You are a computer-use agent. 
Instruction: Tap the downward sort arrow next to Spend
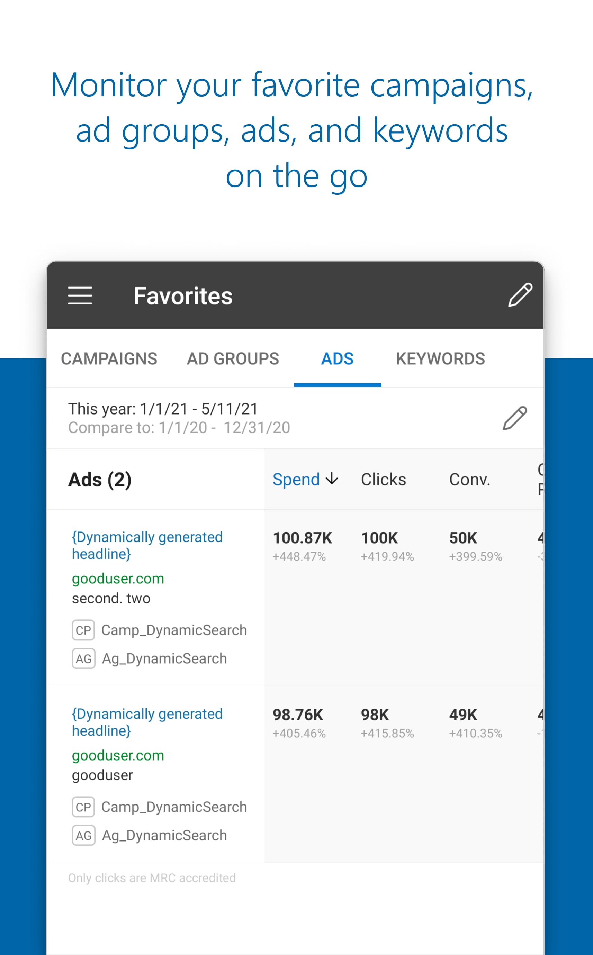pos(331,479)
